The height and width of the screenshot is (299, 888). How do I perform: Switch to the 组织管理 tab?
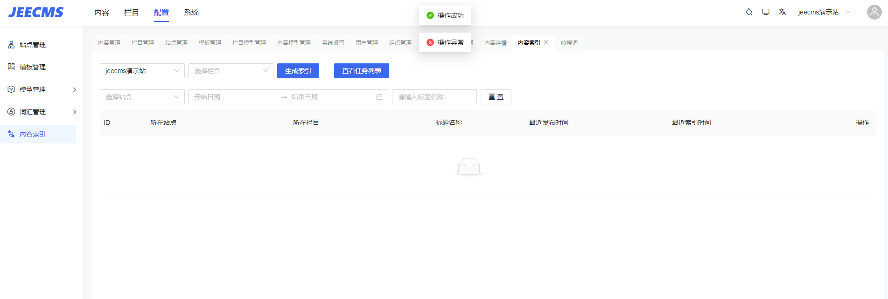400,43
